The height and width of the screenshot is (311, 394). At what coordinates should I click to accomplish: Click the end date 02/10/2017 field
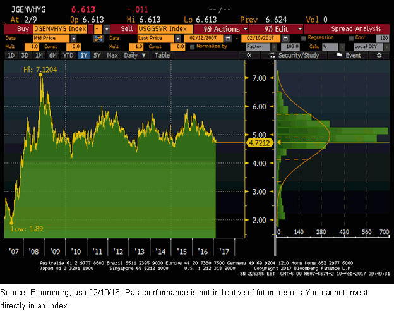pos(261,39)
